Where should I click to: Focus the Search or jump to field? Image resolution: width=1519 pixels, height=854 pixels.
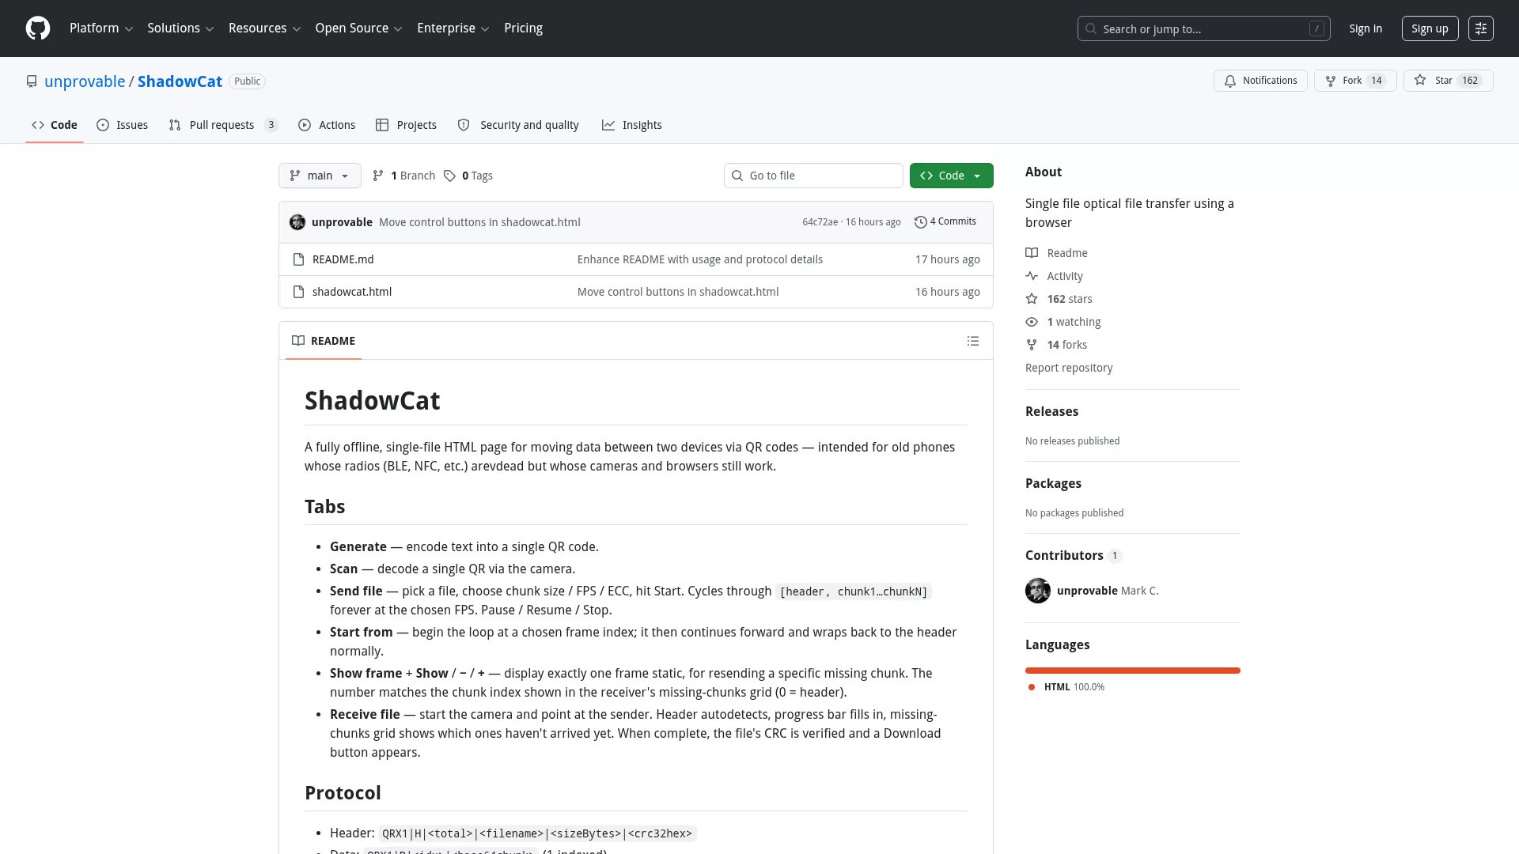pyautogui.click(x=1203, y=28)
